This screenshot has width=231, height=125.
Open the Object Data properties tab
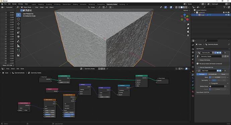coord(193,88)
